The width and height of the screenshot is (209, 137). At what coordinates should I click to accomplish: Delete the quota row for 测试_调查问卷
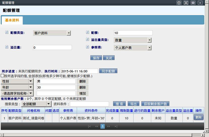point(198,117)
